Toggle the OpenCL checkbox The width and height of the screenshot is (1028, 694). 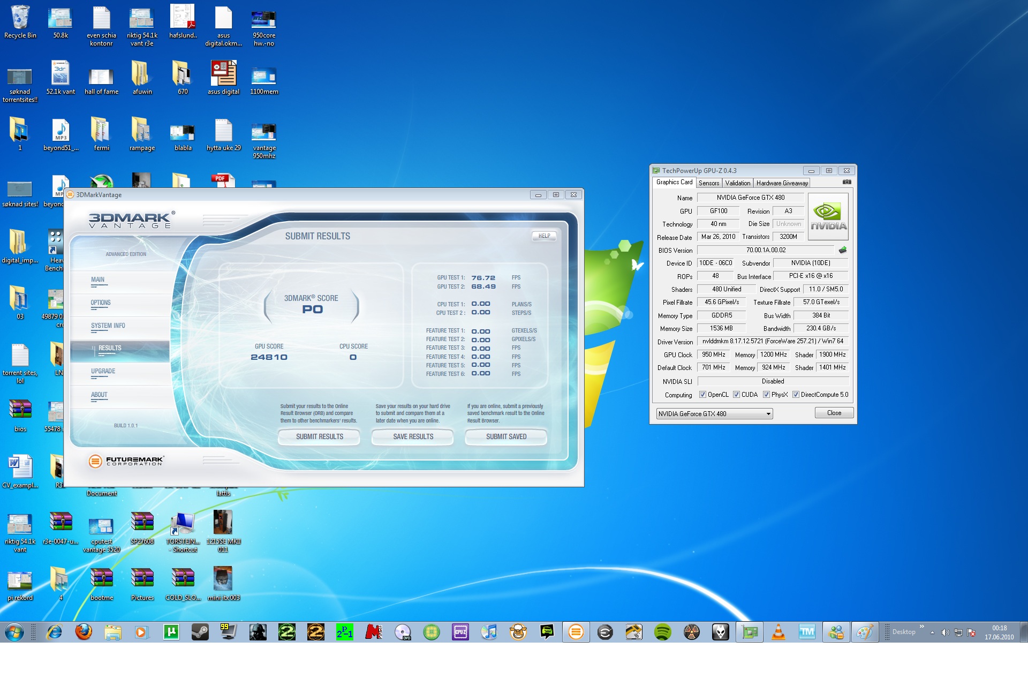pos(702,395)
